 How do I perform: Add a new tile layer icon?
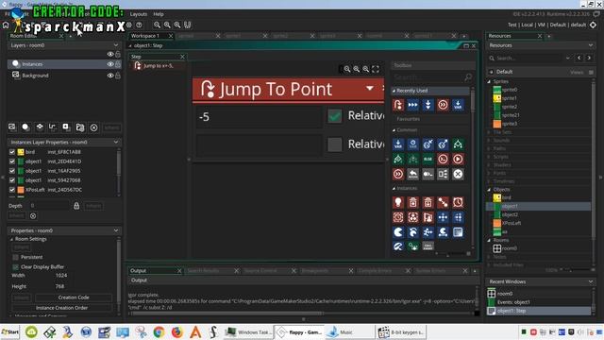click(x=40, y=127)
